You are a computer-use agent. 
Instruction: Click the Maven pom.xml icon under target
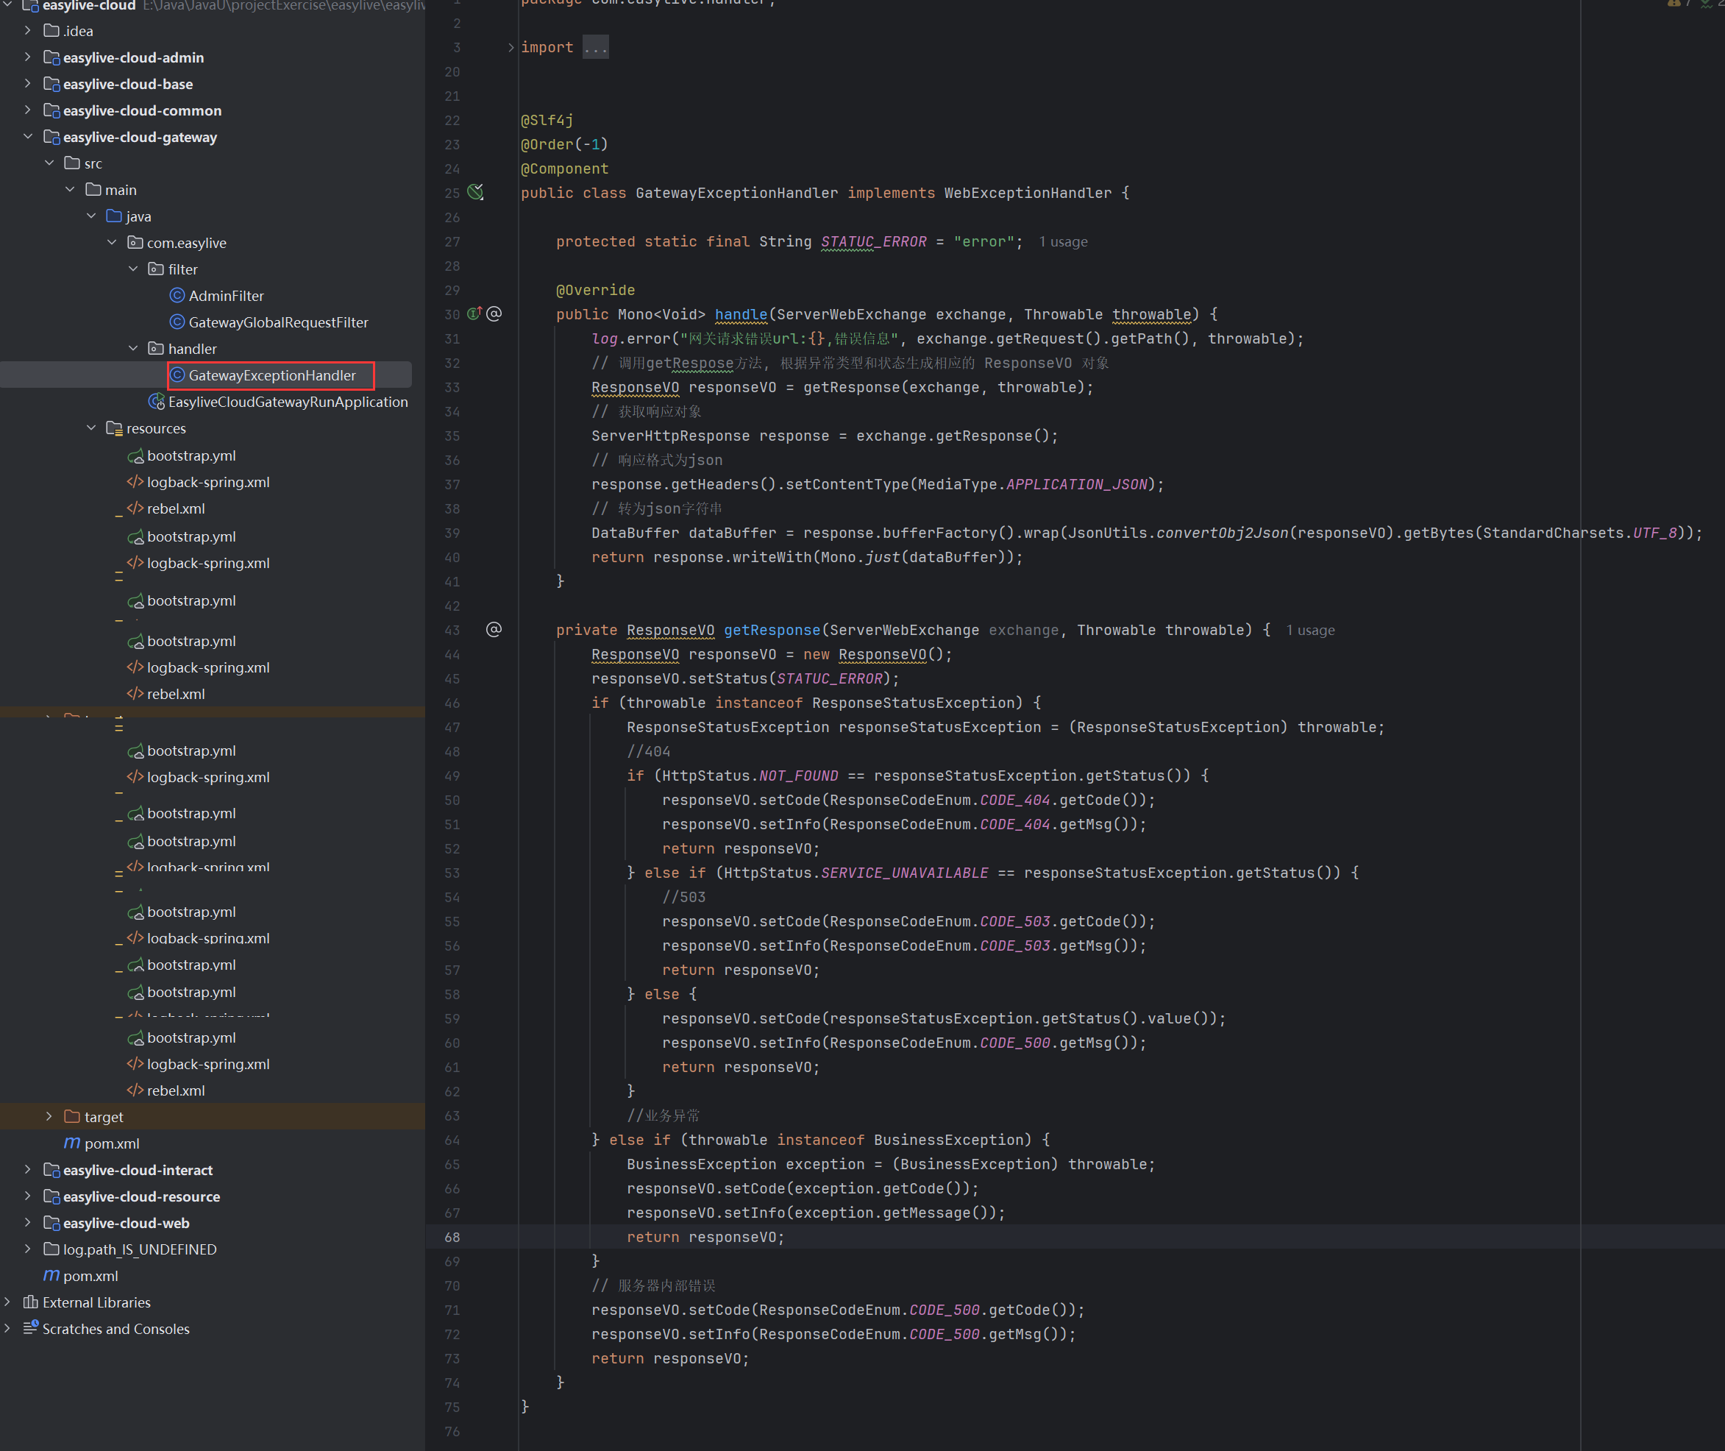click(72, 1143)
